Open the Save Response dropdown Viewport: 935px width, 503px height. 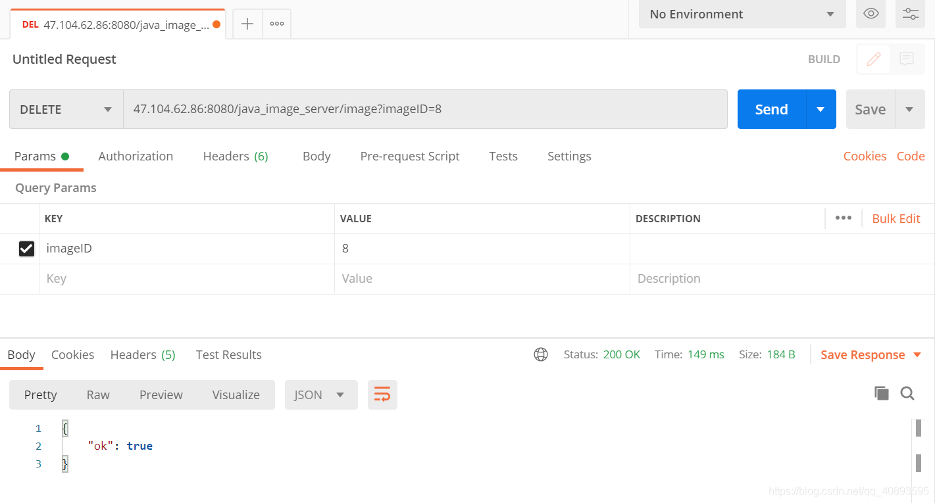pyautogui.click(x=871, y=354)
